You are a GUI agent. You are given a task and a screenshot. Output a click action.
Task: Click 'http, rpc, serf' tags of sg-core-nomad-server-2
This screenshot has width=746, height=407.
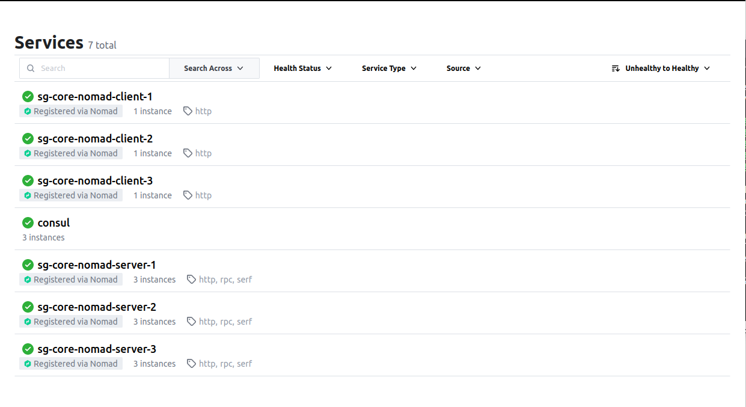click(225, 322)
